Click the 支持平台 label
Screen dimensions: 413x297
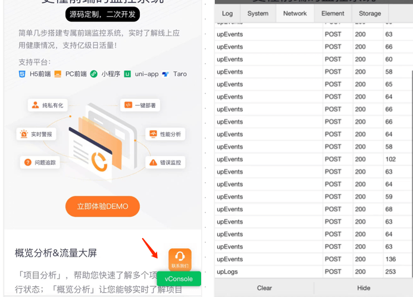(x=35, y=62)
